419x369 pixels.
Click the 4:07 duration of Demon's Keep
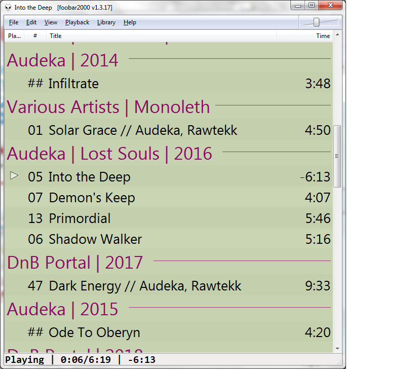(x=318, y=198)
